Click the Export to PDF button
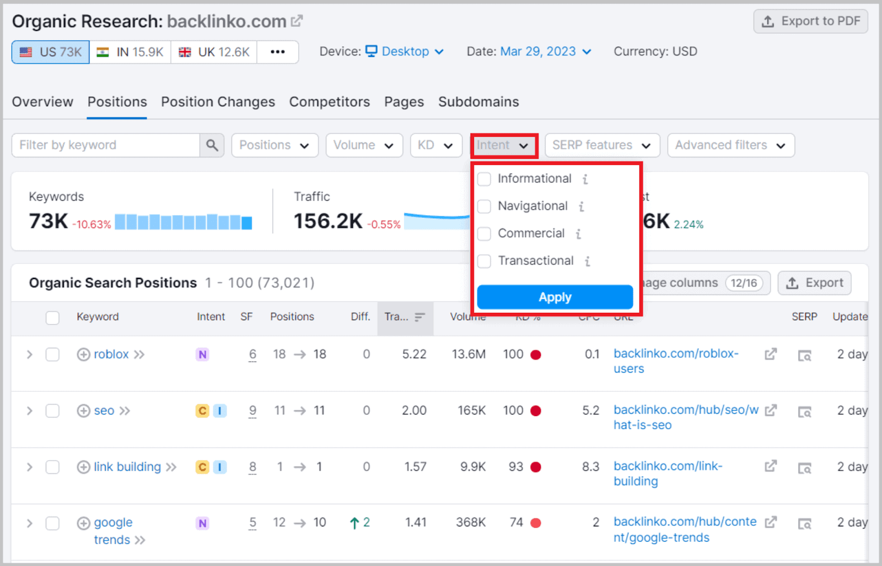Screen dimensions: 882x566 click(810, 21)
